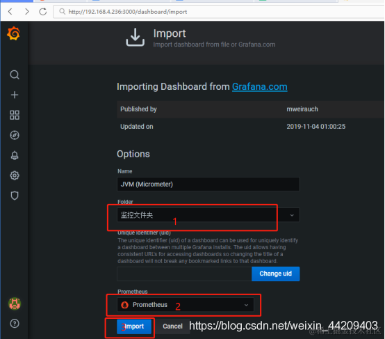
Task: Click the Options heading
Action: (x=133, y=154)
